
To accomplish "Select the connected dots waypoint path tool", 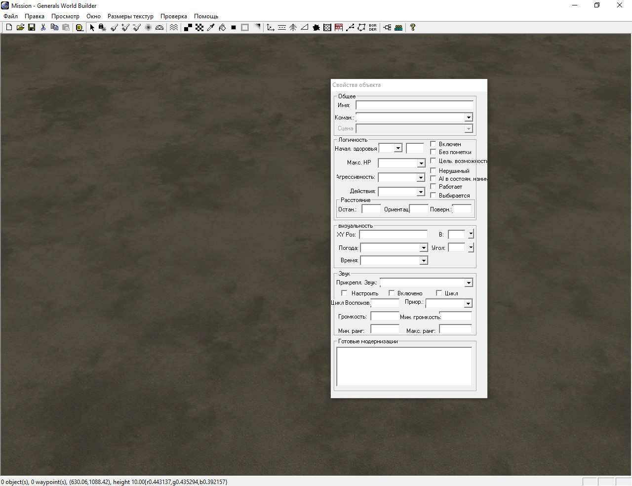I will [350, 28].
